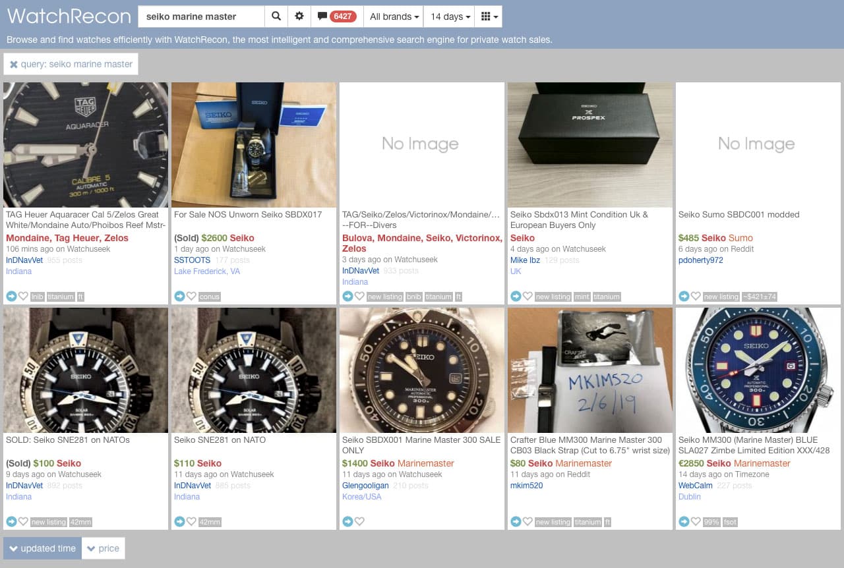Open arrow icon for Crafter Blue MM300 listing
The width and height of the screenshot is (844, 568).
516,522
